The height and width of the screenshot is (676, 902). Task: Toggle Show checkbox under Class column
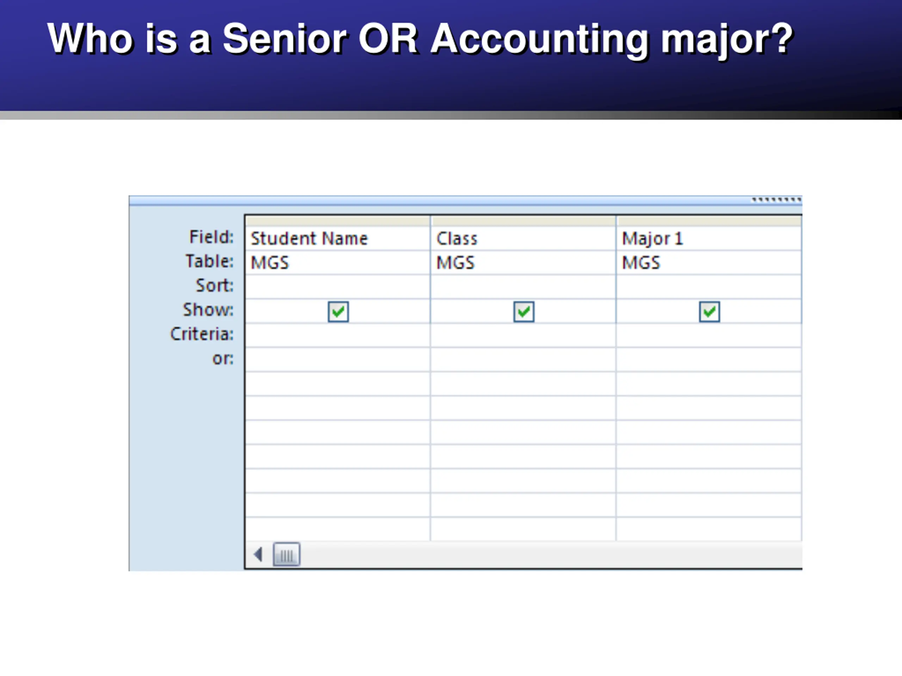click(524, 312)
